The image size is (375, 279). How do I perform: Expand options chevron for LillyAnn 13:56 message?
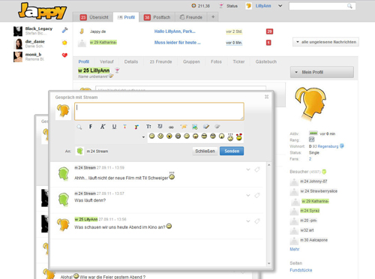248,221
